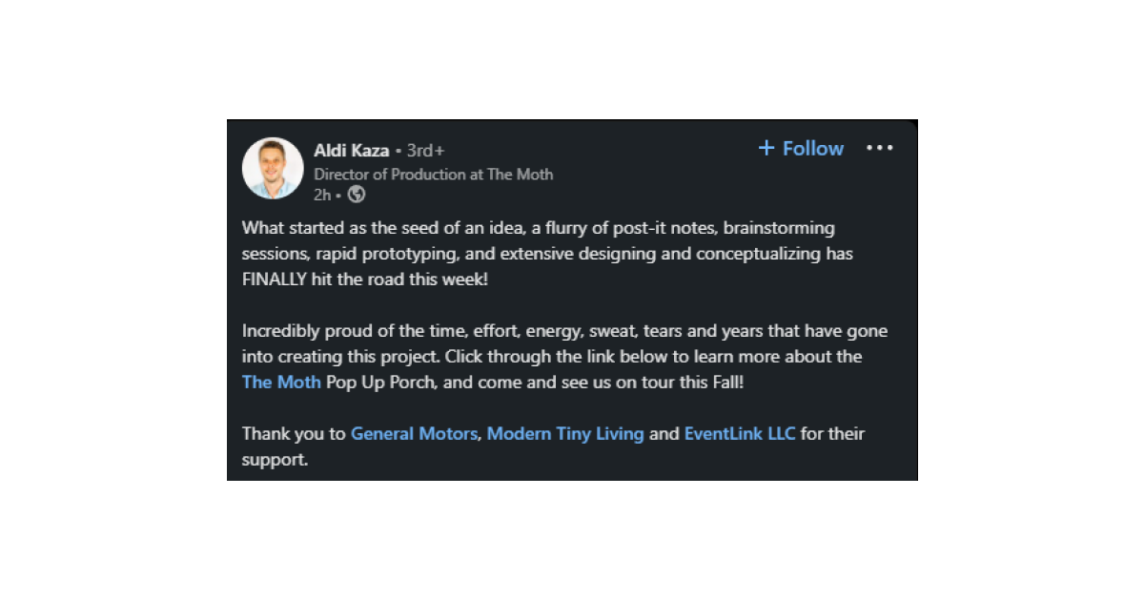This screenshot has height=601, width=1144.
Task: Click the 3rd+ connection degree label
Action: click(x=425, y=151)
